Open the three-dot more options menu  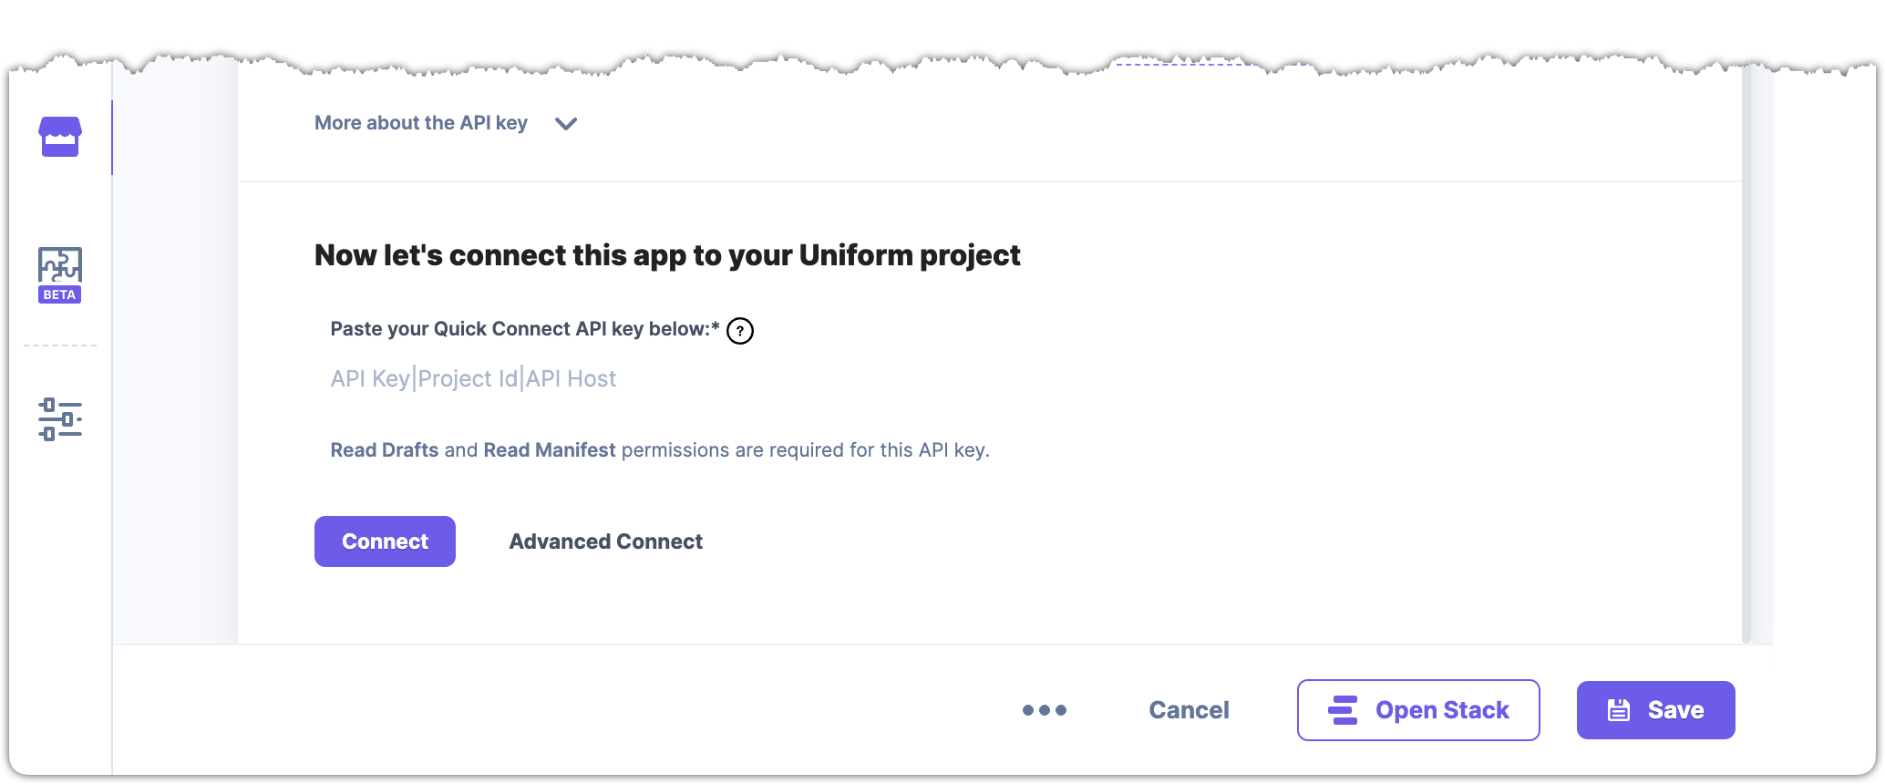click(x=1044, y=710)
